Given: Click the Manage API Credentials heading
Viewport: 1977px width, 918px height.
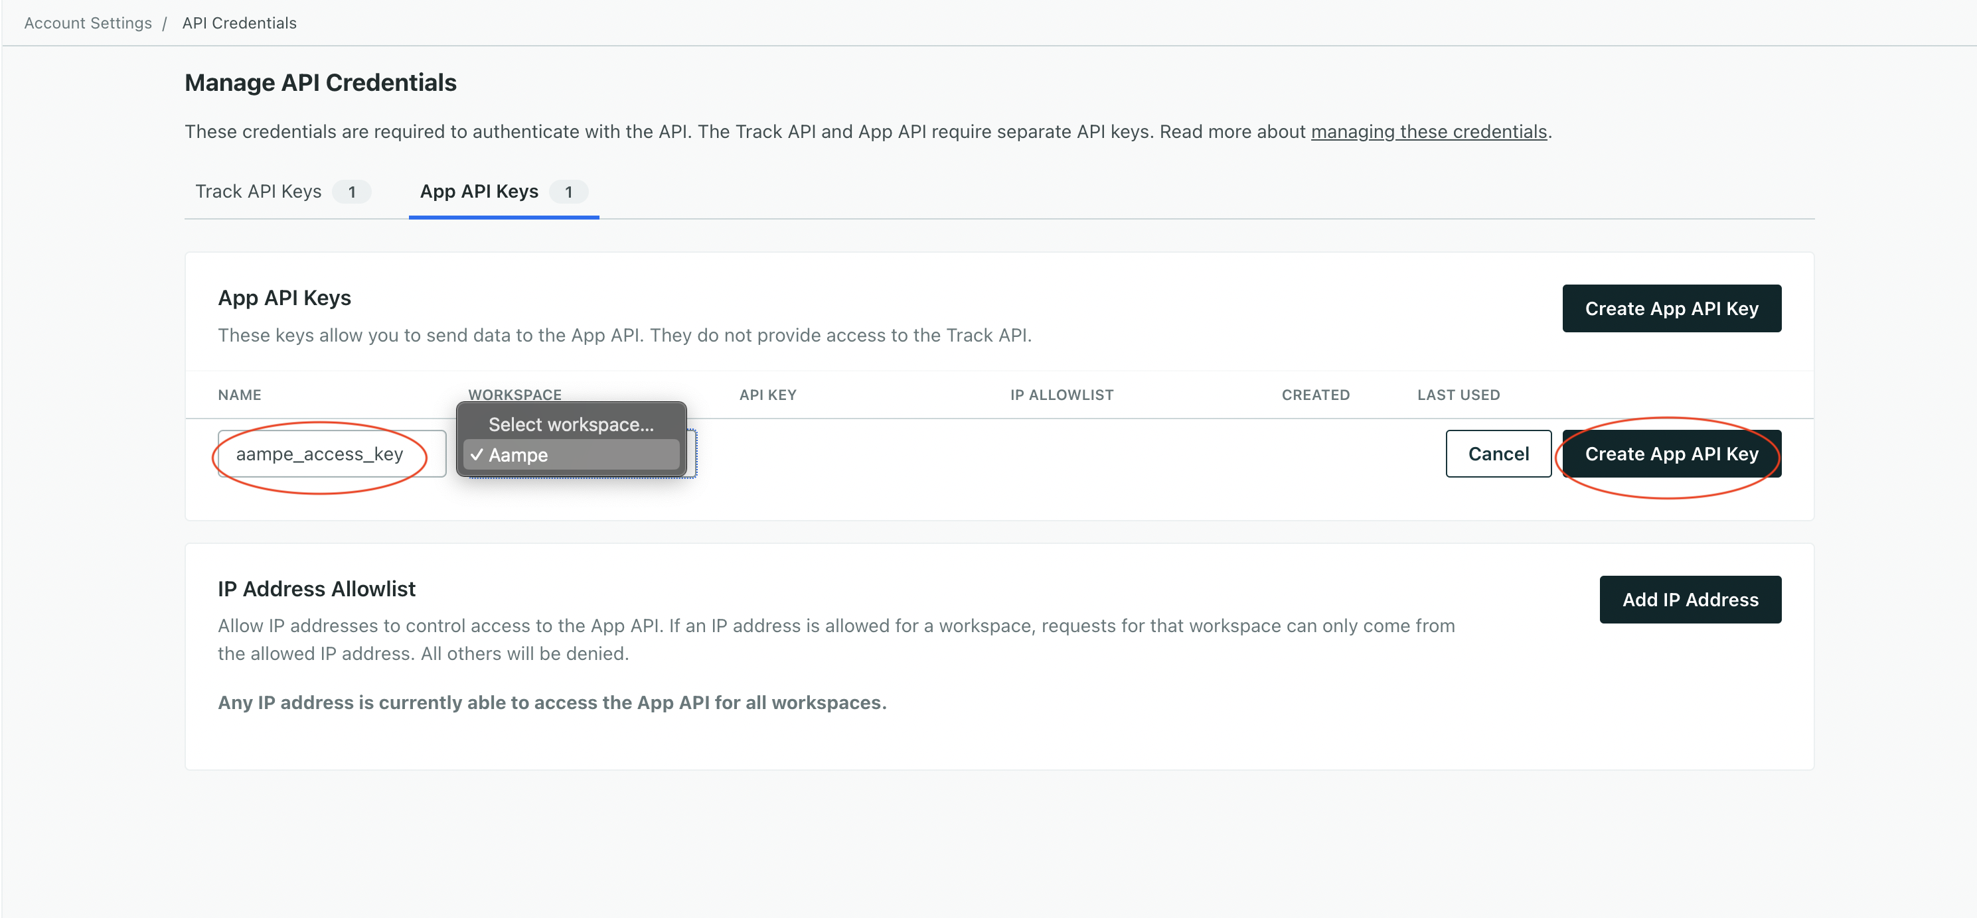Looking at the screenshot, I should pyautogui.click(x=320, y=82).
